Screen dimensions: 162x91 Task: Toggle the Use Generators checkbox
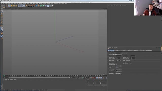(116, 63)
